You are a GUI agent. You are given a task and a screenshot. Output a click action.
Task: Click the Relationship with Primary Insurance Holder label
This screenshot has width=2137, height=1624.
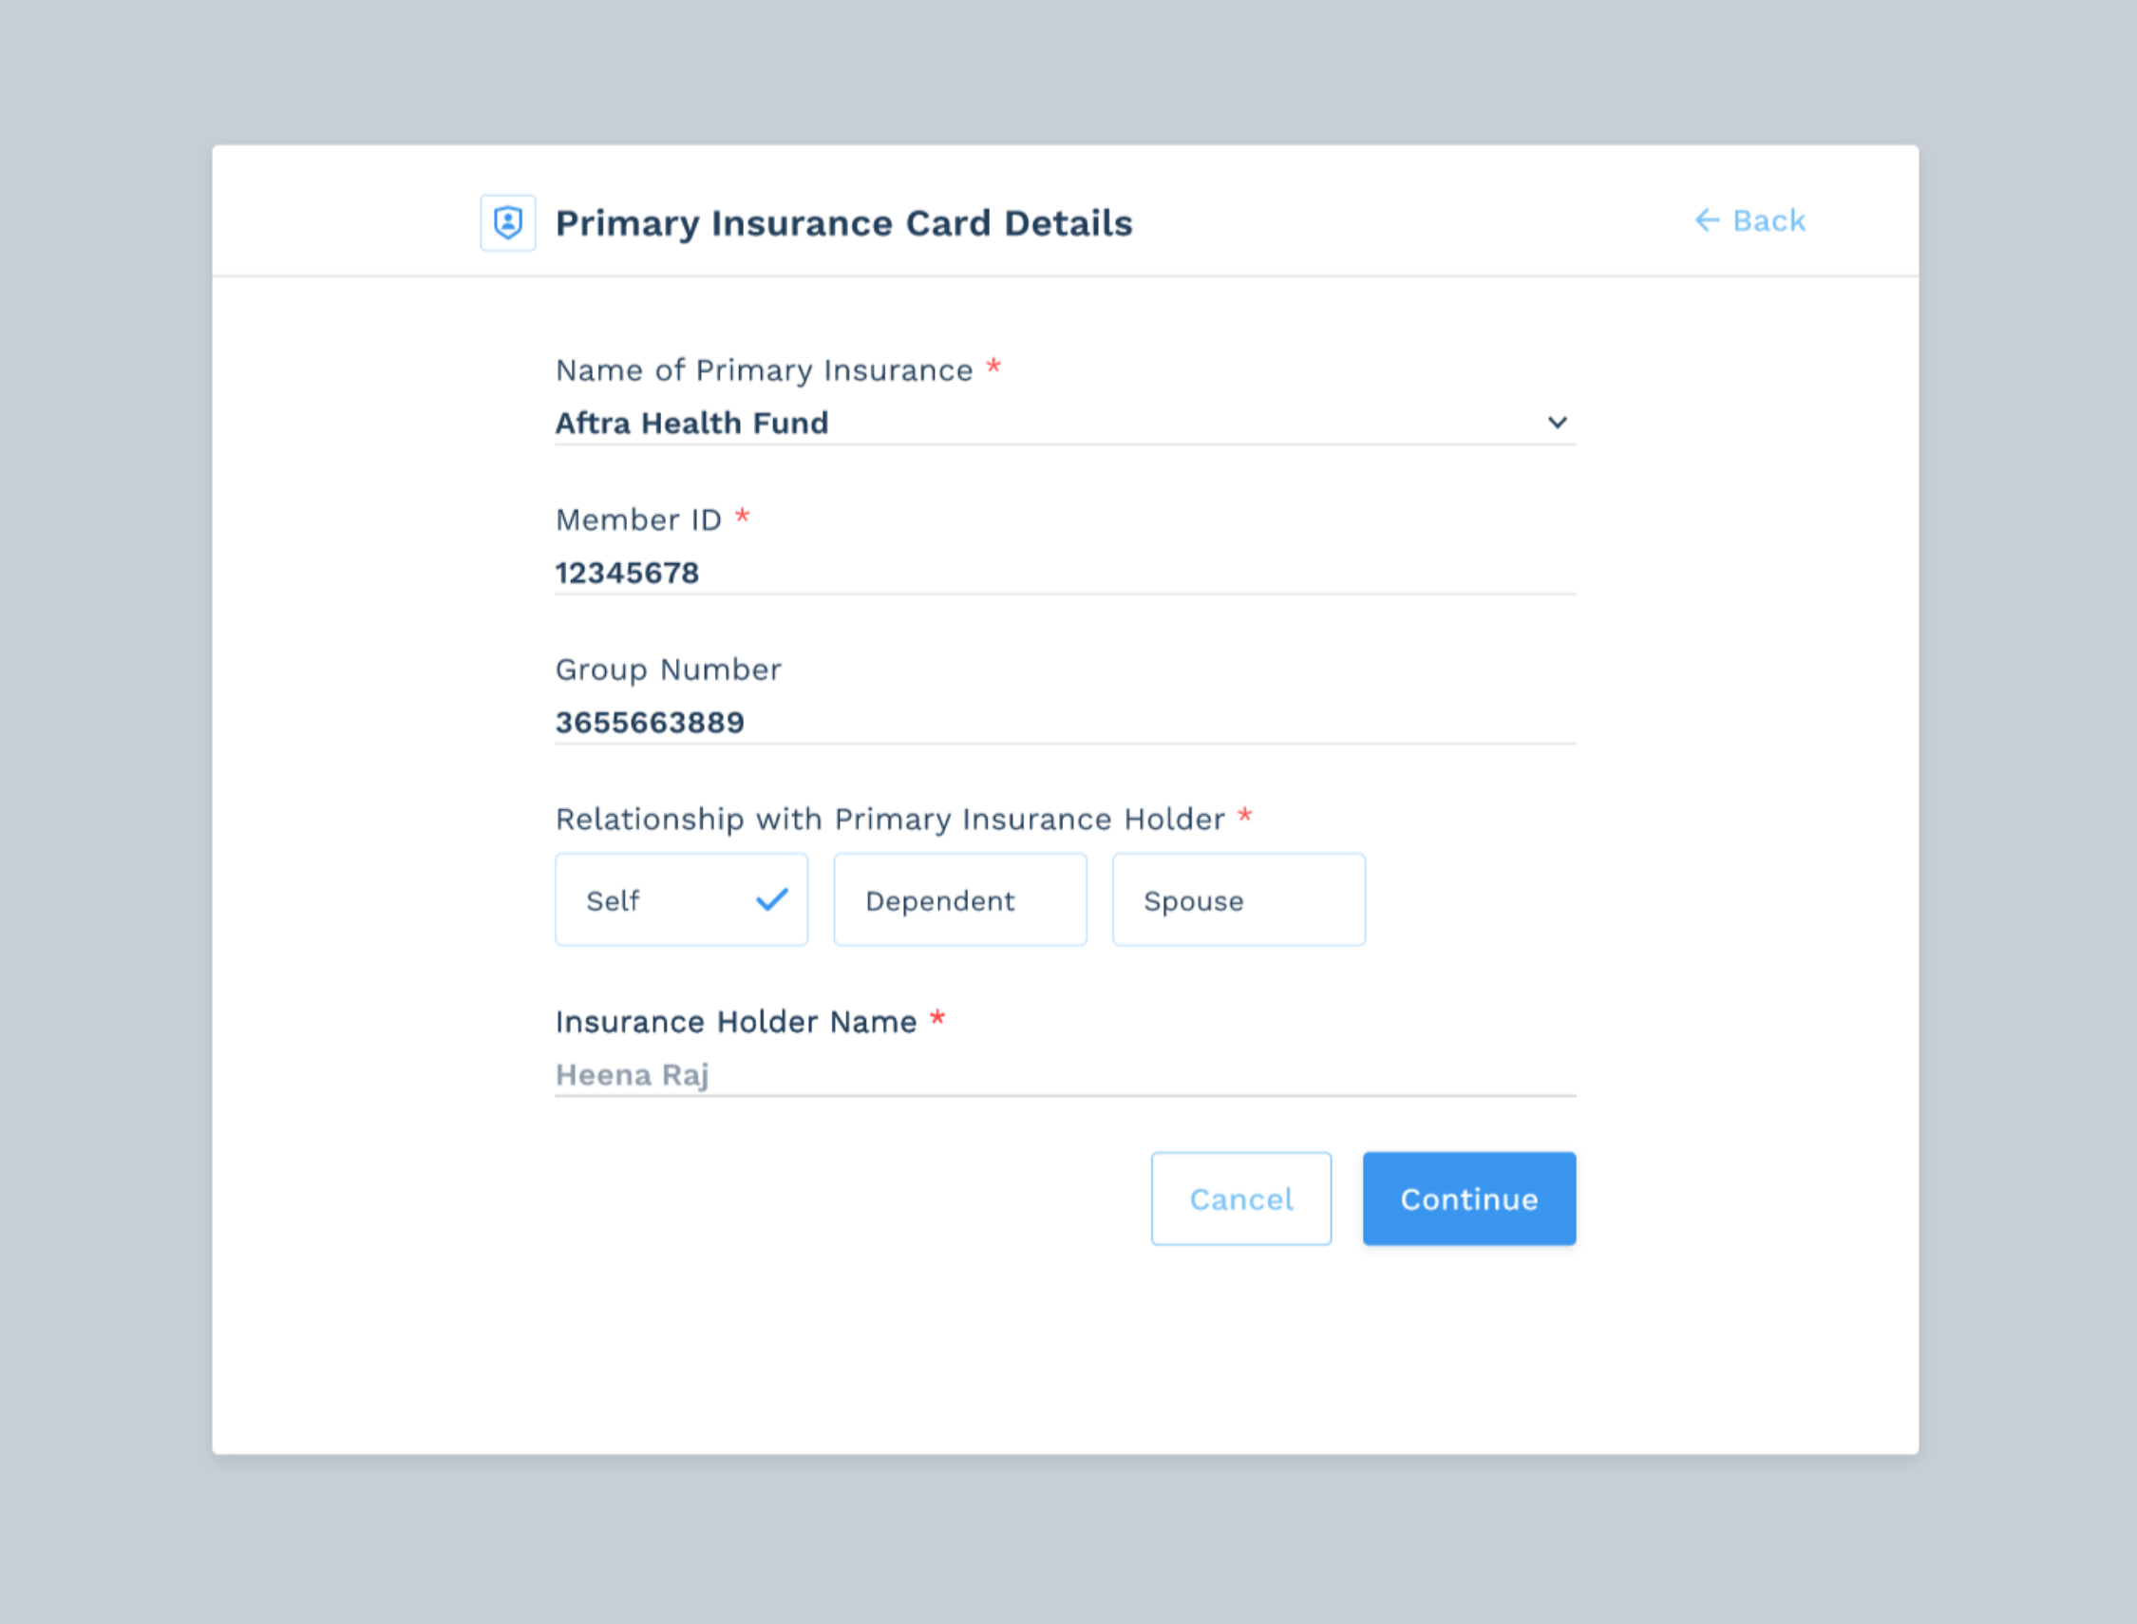[x=889, y=820]
